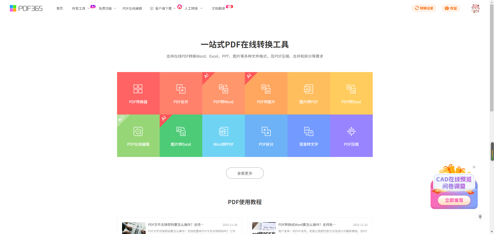
Task: Click the PDF压缩 compress icon
Action: pyautogui.click(x=351, y=132)
